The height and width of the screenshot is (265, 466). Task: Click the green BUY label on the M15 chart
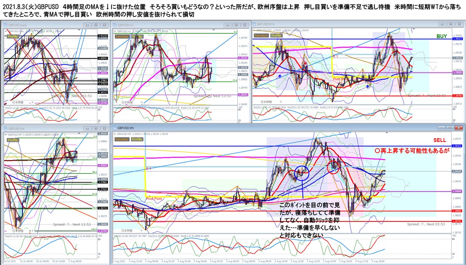pos(441,37)
